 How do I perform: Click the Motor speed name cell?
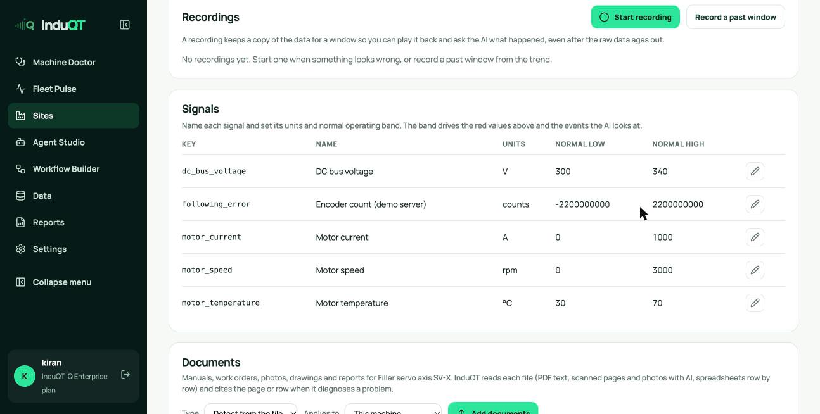340,270
